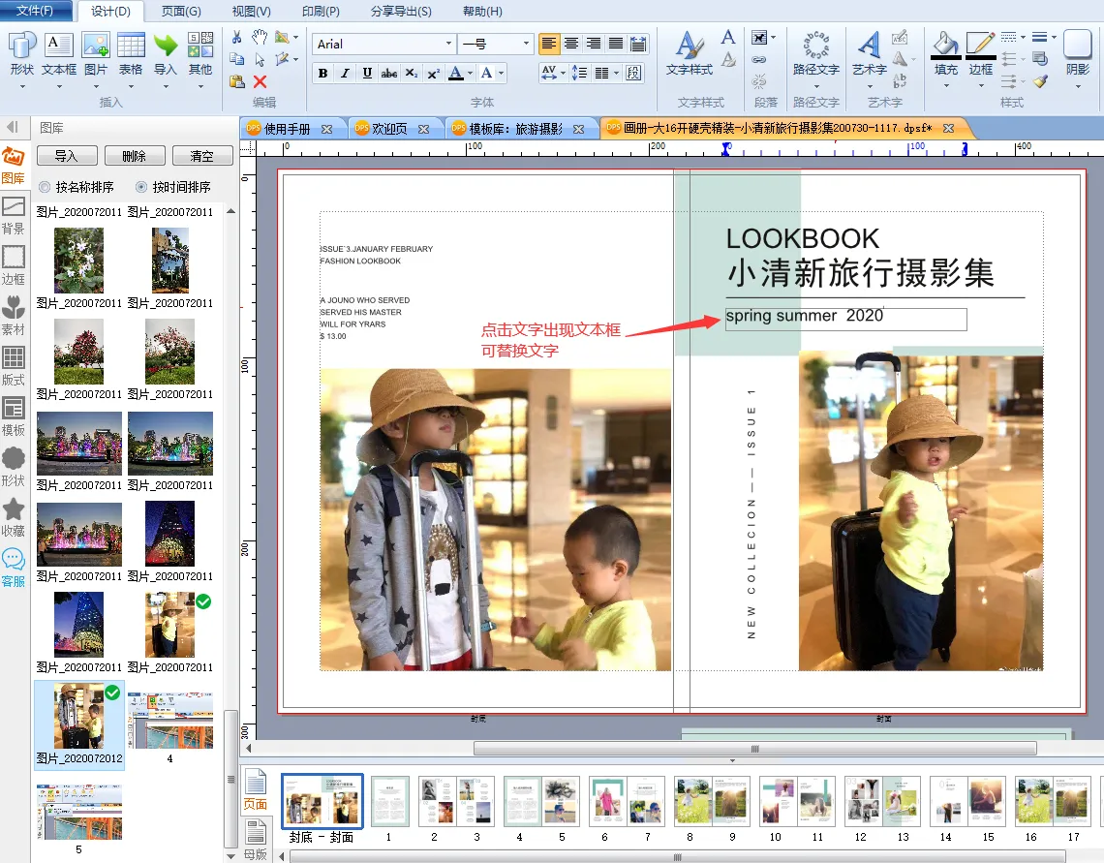Image resolution: width=1104 pixels, height=863 pixels.
Task: Click the red X delete icon
Action: [260, 81]
